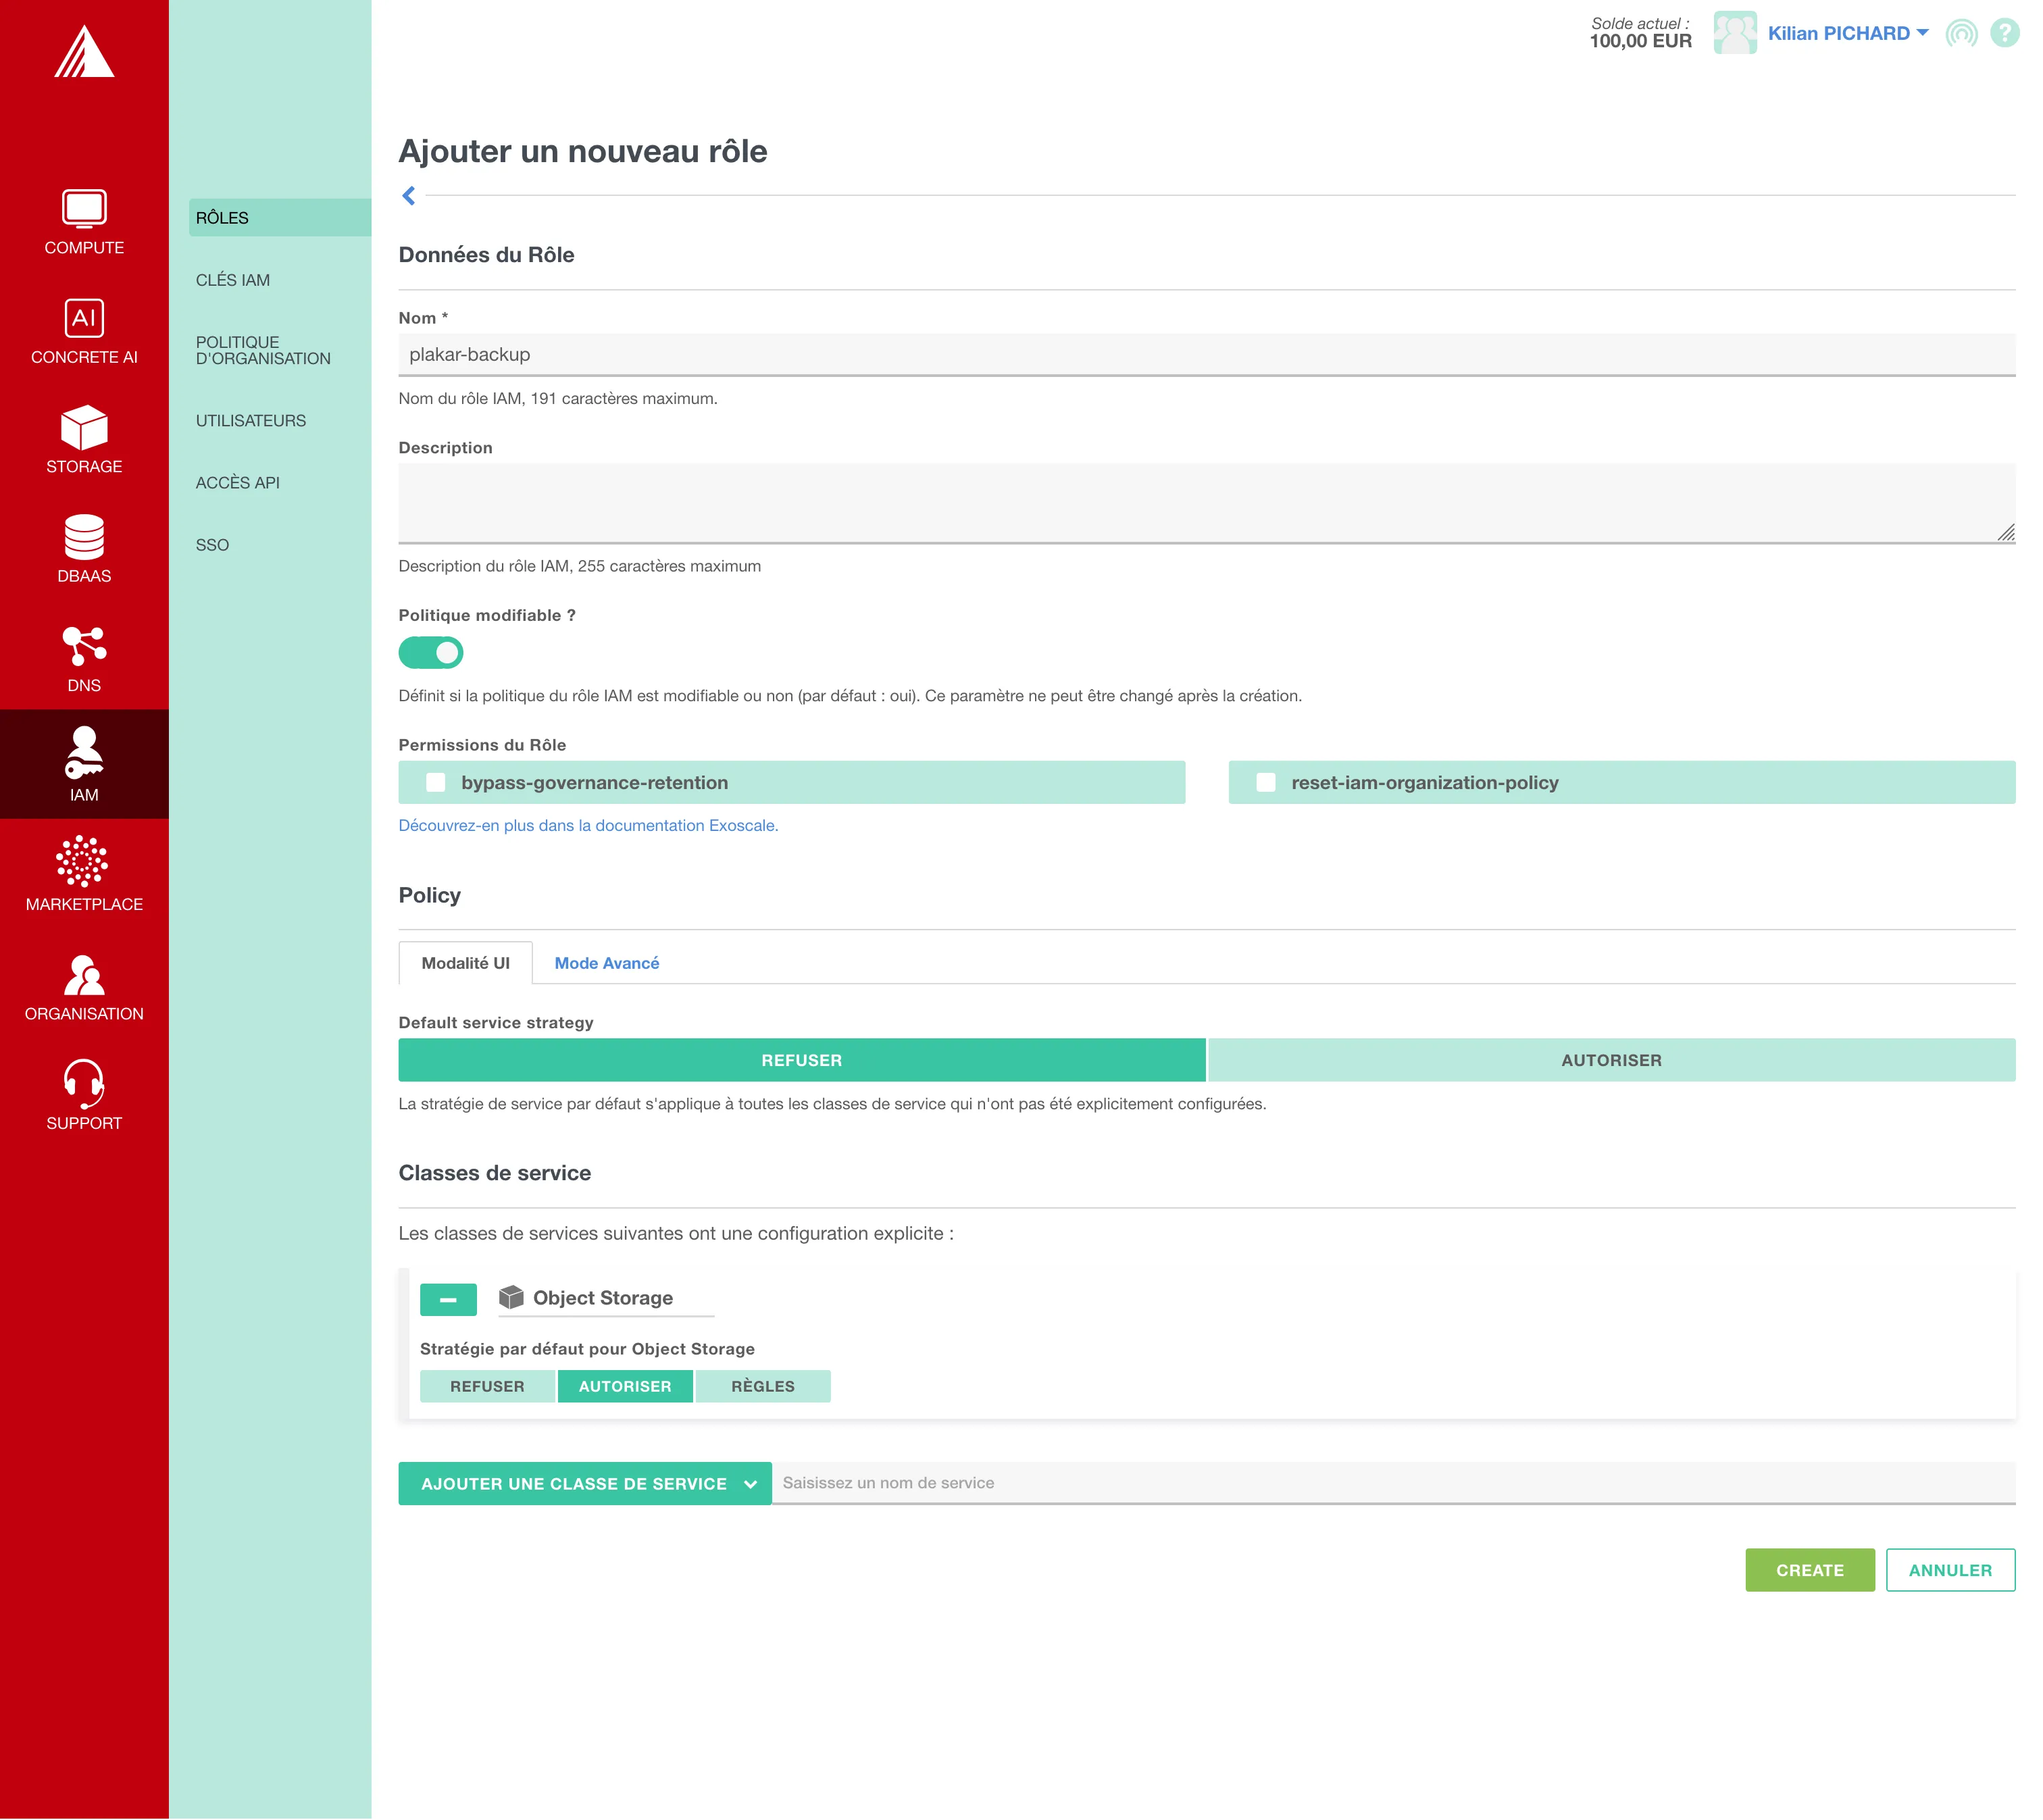This screenshot has height=1820, width=2043.
Task: Click the Annuler button
Action: pos(1951,1571)
